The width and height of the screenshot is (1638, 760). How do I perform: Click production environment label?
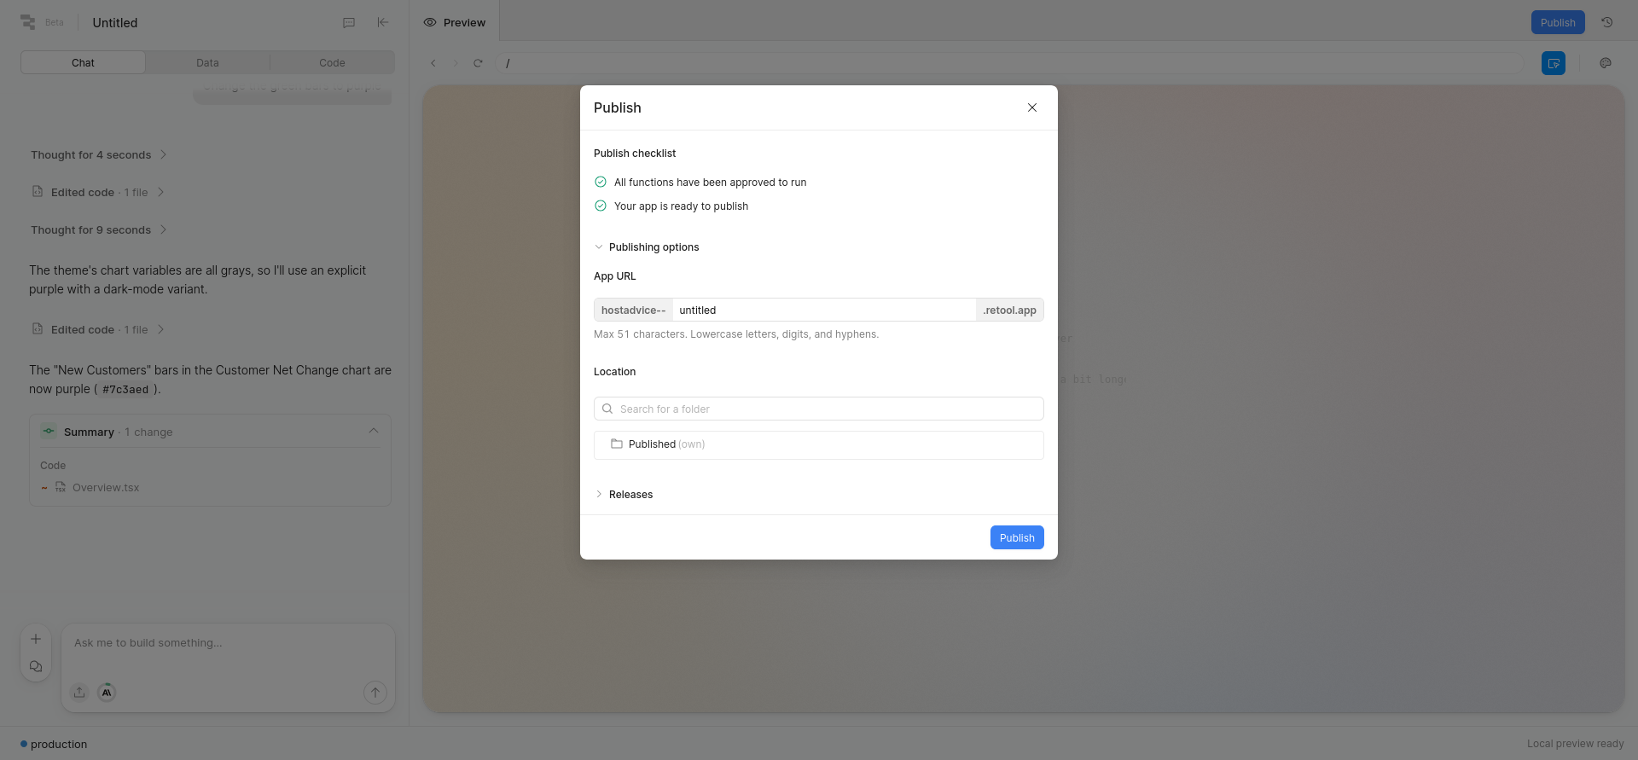(x=59, y=745)
